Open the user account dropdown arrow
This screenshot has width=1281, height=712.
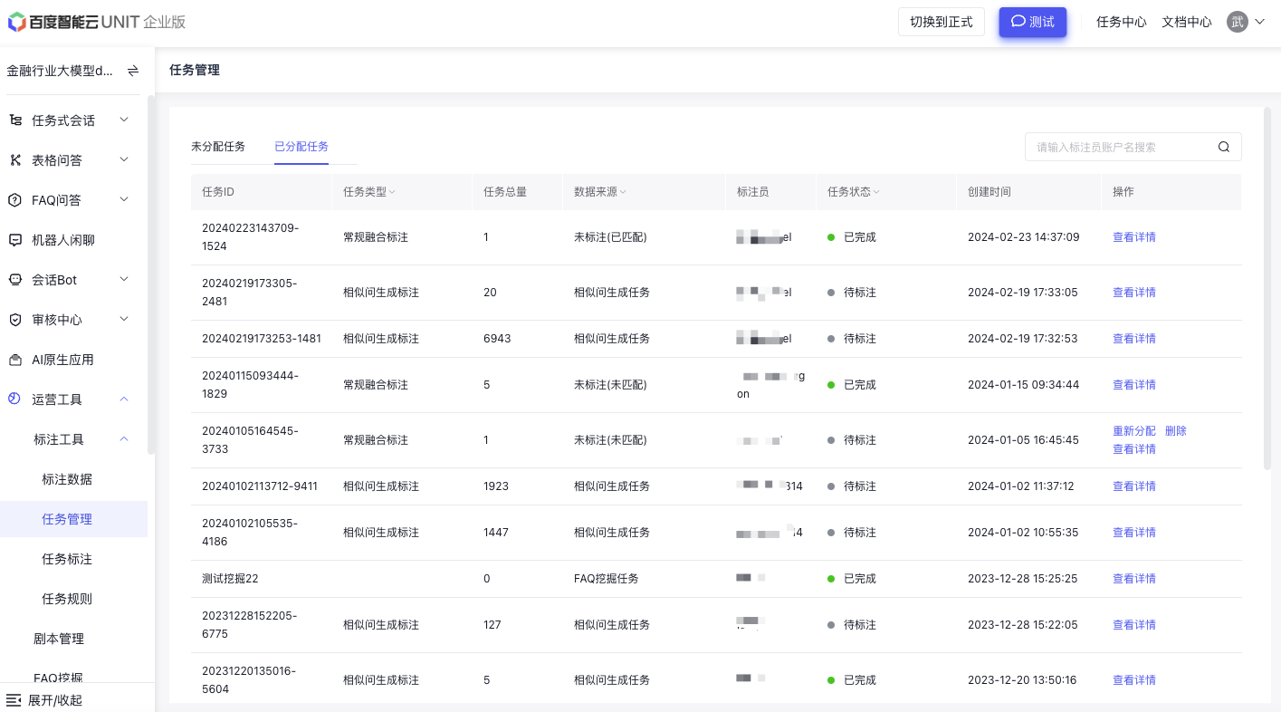(1259, 22)
